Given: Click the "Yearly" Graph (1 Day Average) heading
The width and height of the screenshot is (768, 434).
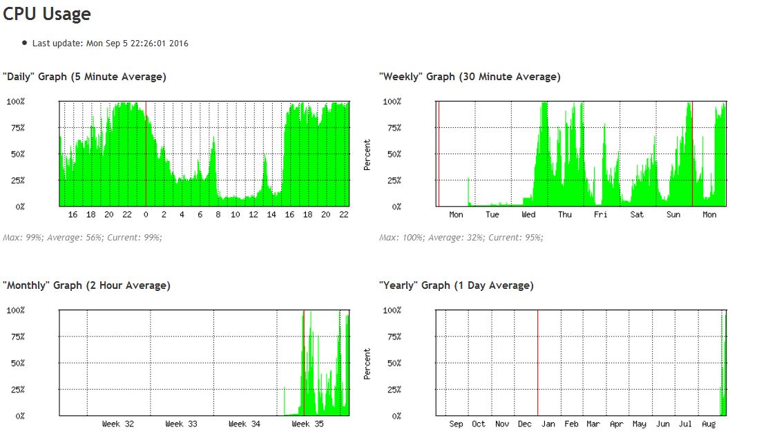Looking at the screenshot, I should tap(456, 285).
